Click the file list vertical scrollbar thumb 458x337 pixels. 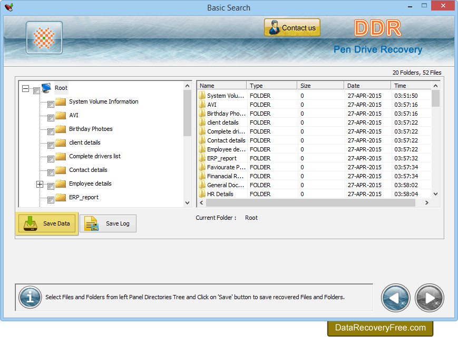[x=435, y=98]
